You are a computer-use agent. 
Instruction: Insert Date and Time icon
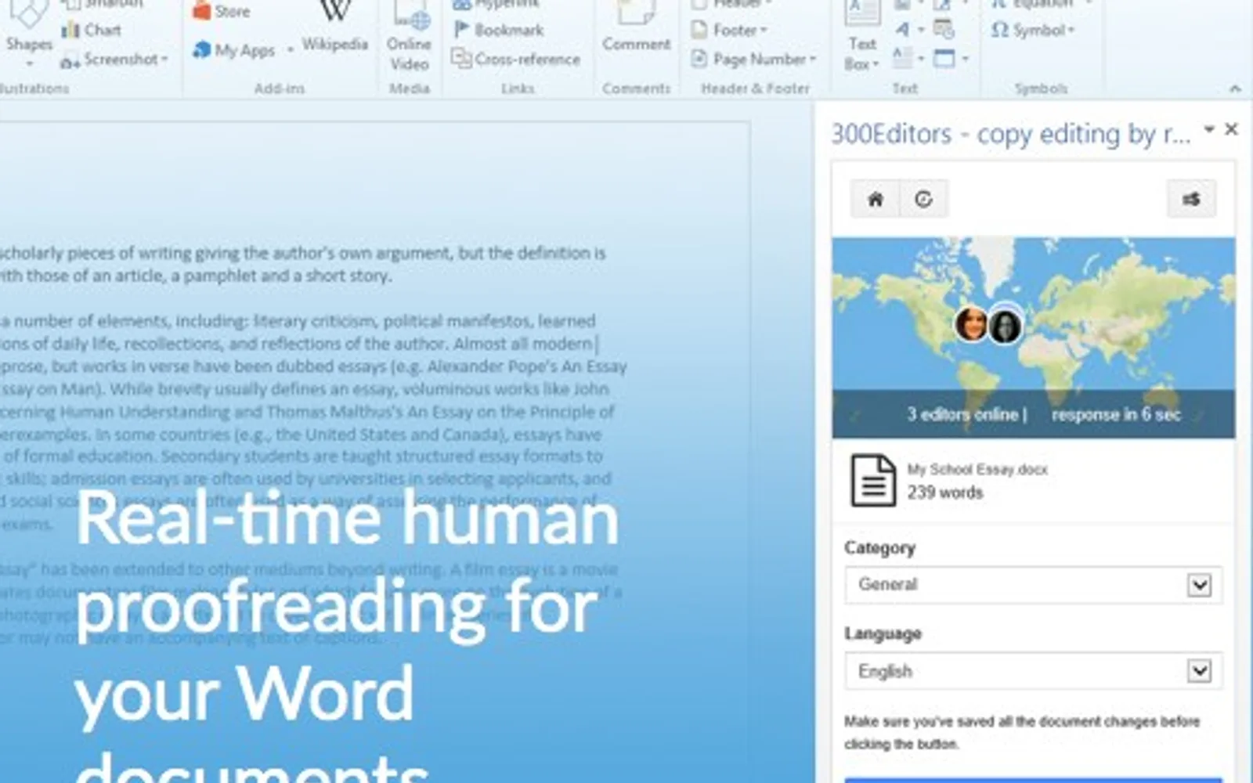click(x=944, y=30)
